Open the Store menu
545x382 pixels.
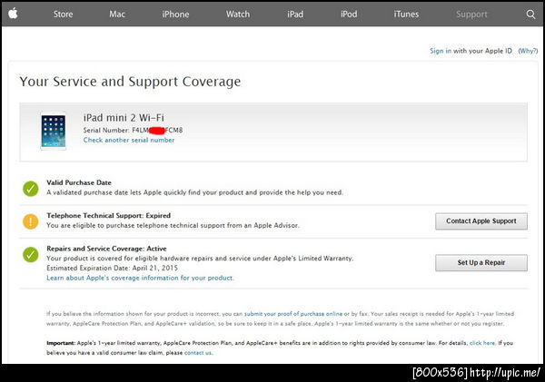click(x=64, y=15)
